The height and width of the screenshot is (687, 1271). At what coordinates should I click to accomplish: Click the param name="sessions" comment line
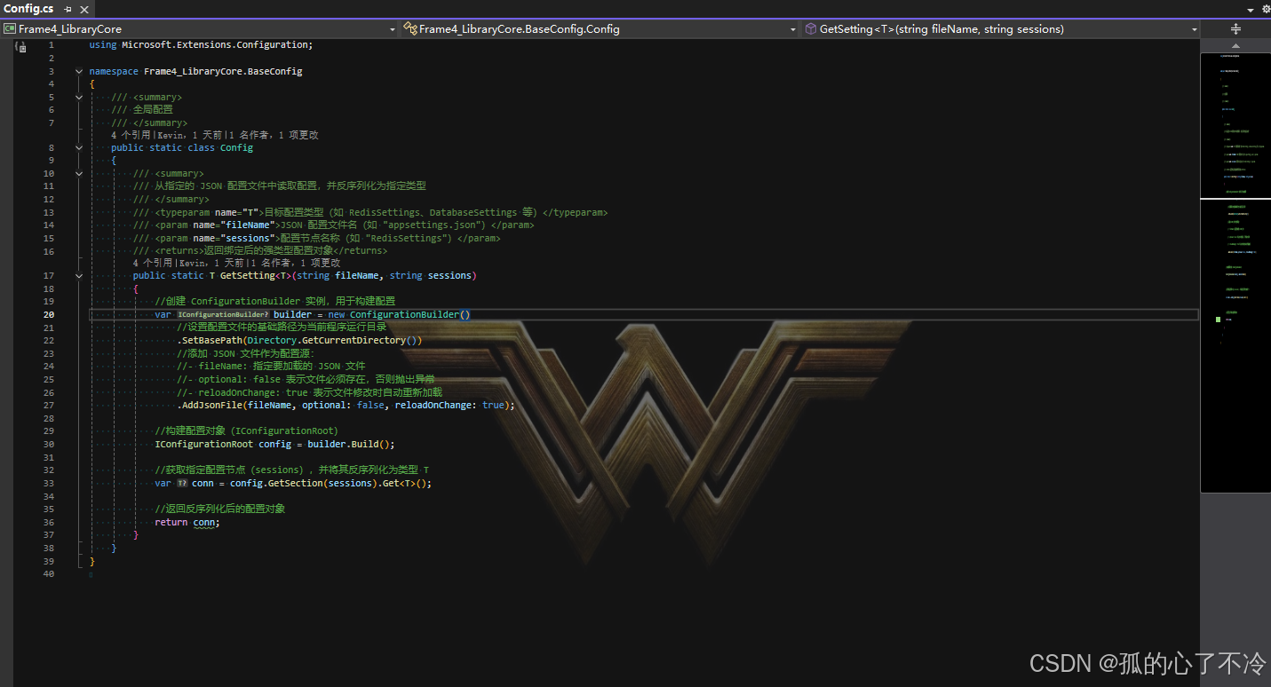coord(317,239)
